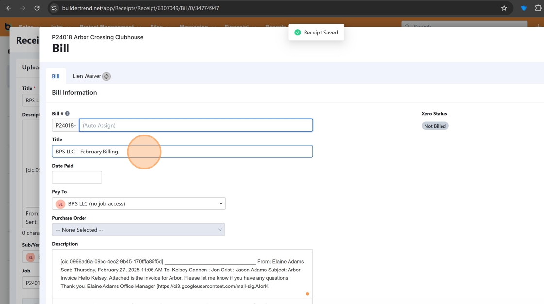Click the Bill # info icon
Viewport: 544px width, 304px height.
point(68,114)
